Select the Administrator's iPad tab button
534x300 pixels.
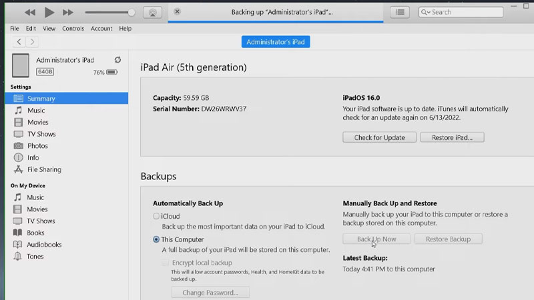click(276, 42)
